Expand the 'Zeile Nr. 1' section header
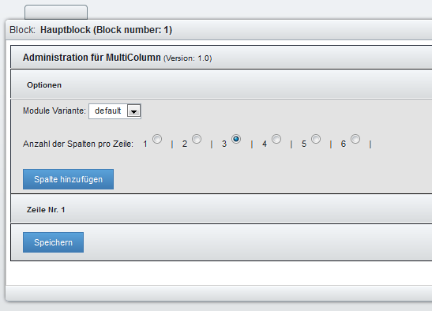The height and width of the screenshot is (311, 432). click(221, 210)
